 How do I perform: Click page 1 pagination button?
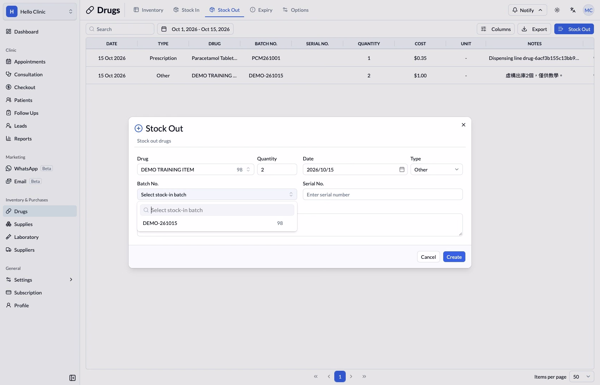(x=340, y=376)
